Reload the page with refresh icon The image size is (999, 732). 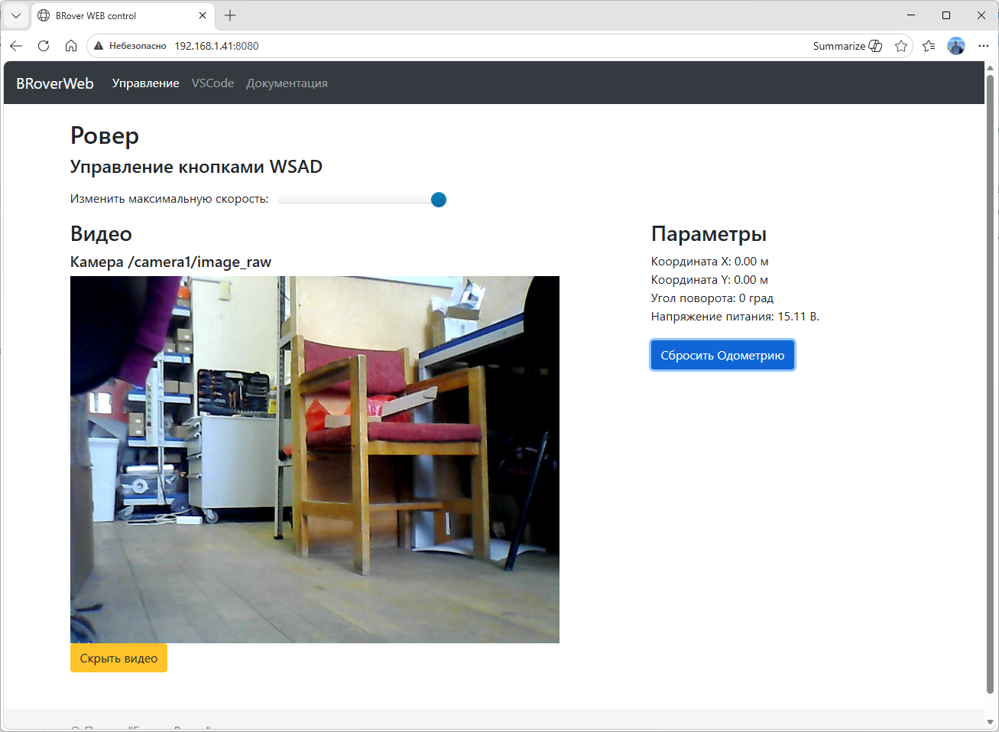point(44,46)
